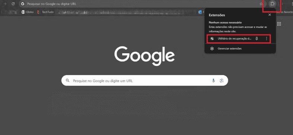The height and width of the screenshot is (135, 293).
Task: Open more options for Utilitário de recuperação
Action: (x=267, y=39)
